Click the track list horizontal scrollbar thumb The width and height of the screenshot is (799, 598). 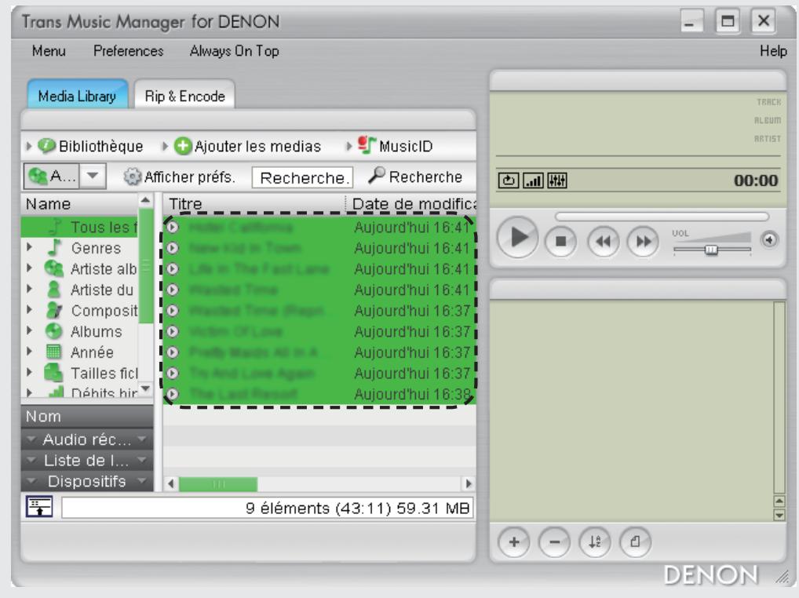(218, 483)
